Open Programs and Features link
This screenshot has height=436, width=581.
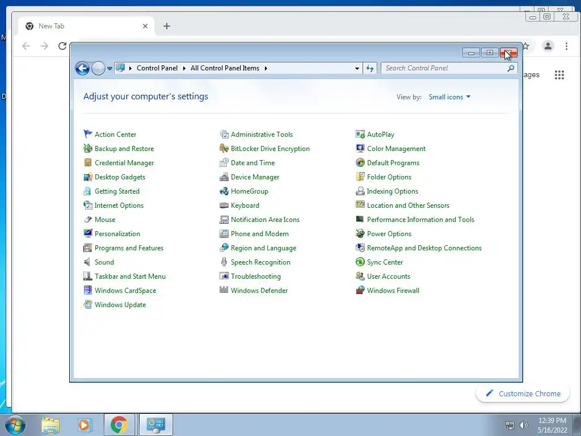click(x=129, y=248)
